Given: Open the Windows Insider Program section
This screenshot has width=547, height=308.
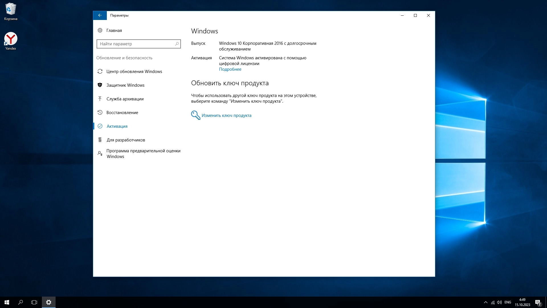Looking at the screenshot, I should point(143,153).
